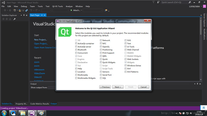The width and height of the screenshot is (207, 116).
Task: Click the Save All toolbar icon
Action: pos(27,10)
